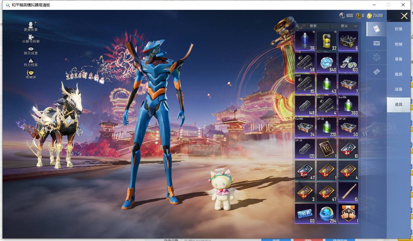413x241 pixels.
Task: Select the yellow canister item (32)
Action: 327,41
